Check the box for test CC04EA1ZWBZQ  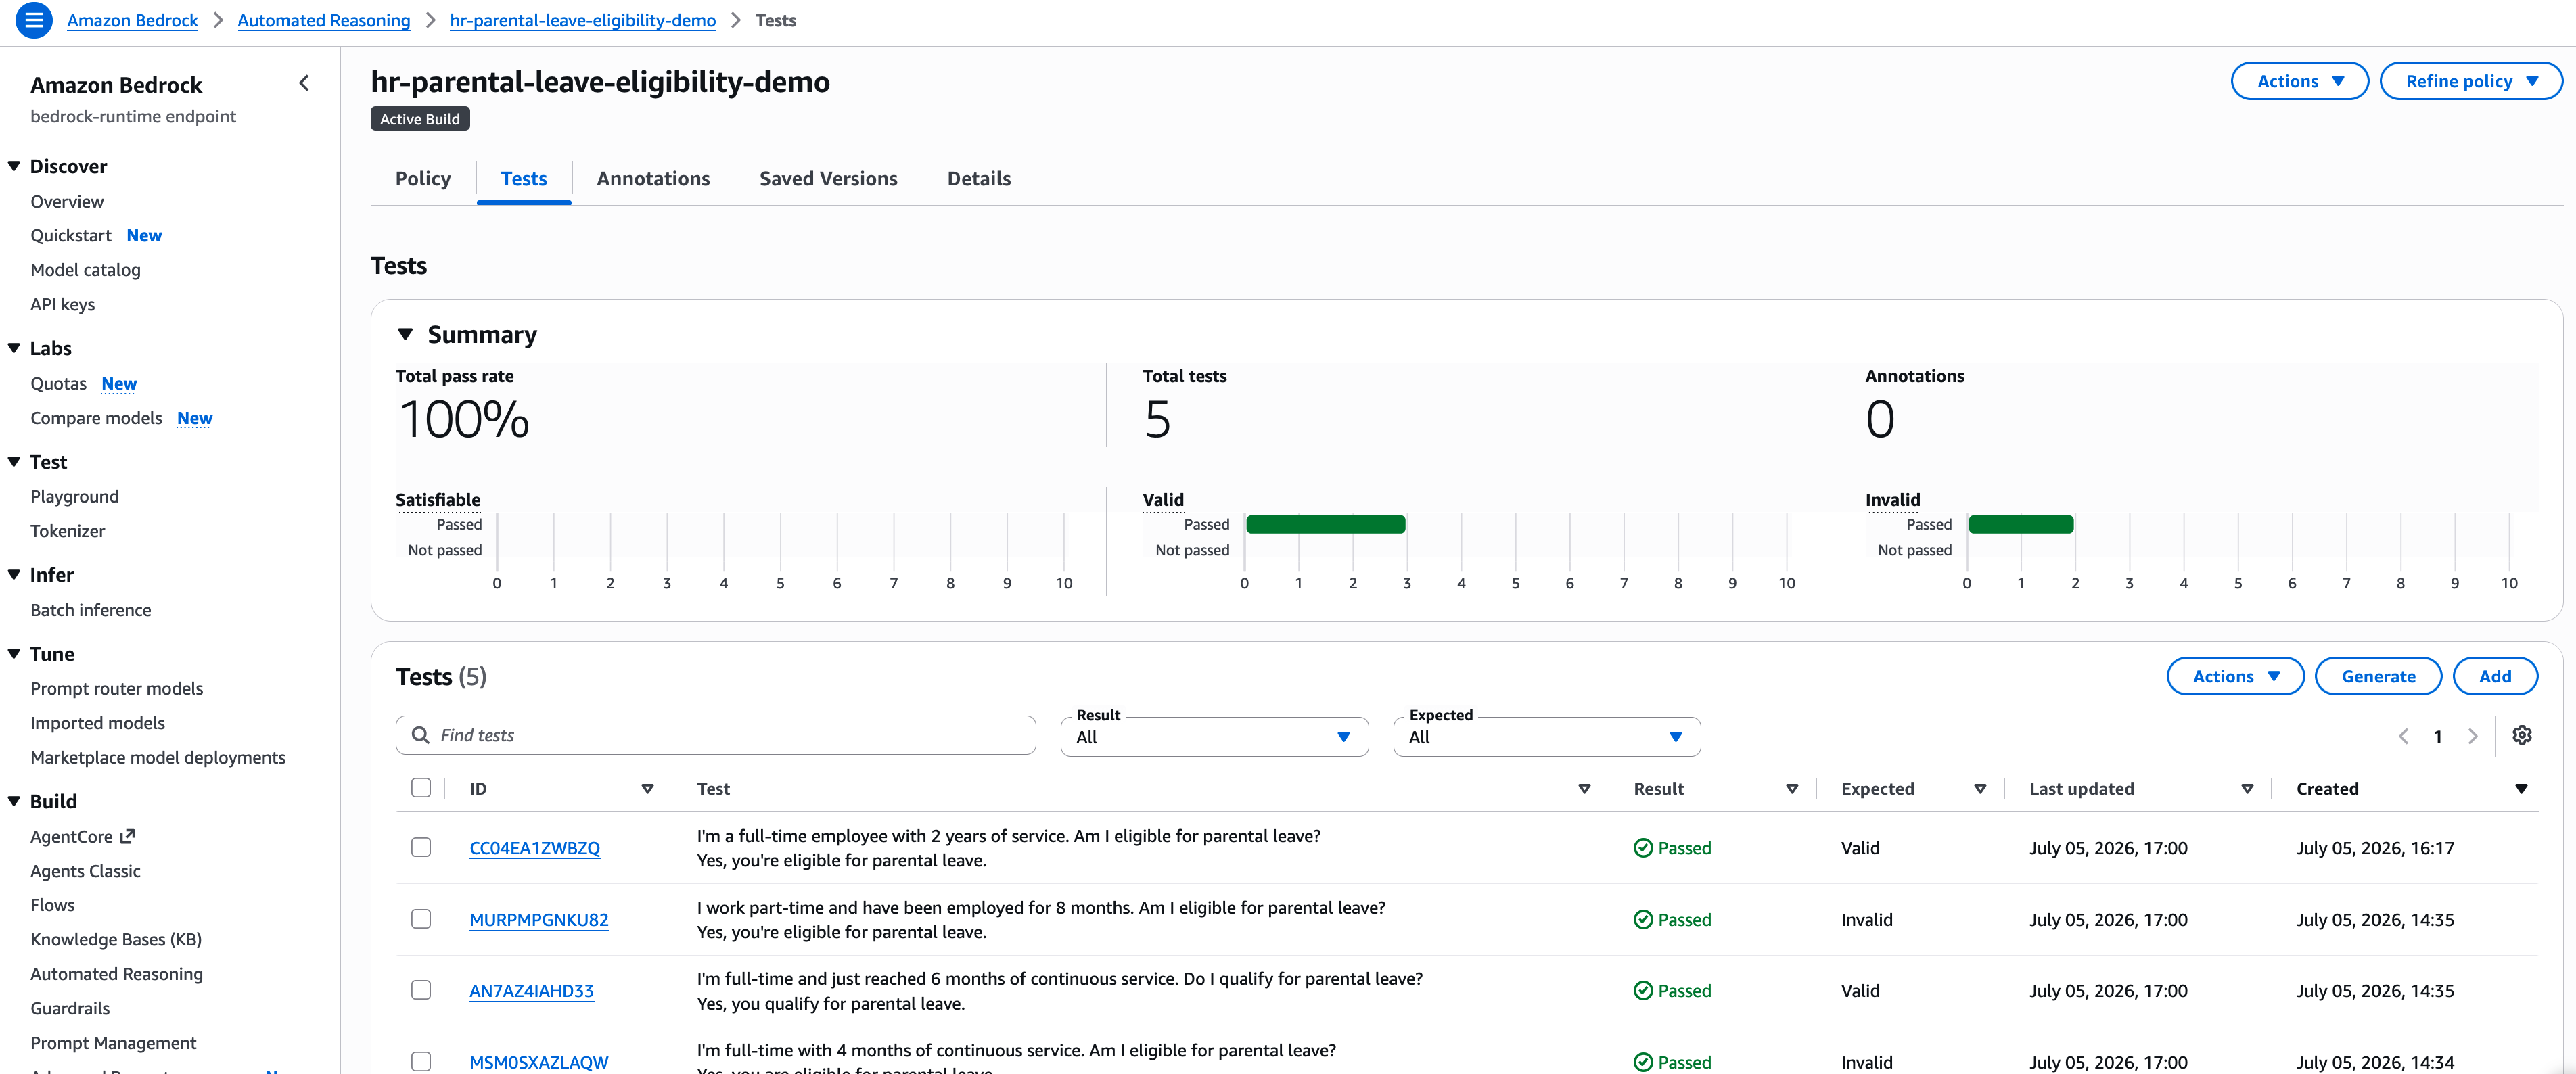(x=421, y=847)
